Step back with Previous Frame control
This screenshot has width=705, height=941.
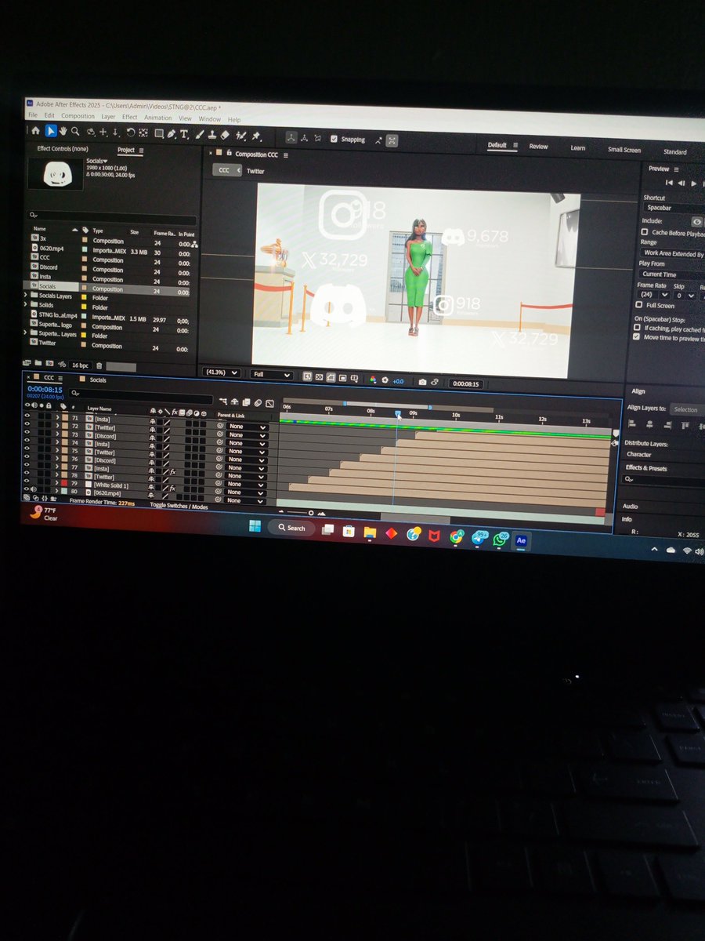click(681, 183)
